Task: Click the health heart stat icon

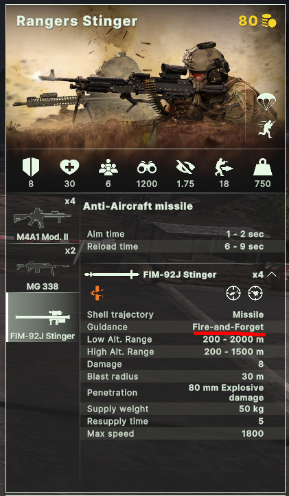Action: 69,167
